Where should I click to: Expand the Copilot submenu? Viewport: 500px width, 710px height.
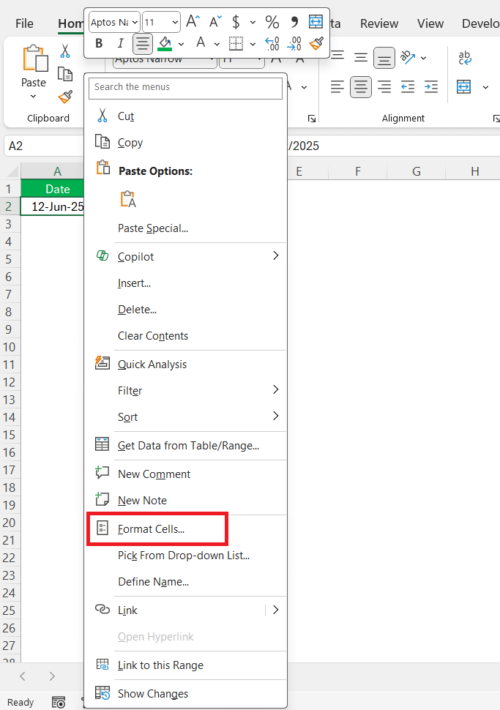click(186, 256)
